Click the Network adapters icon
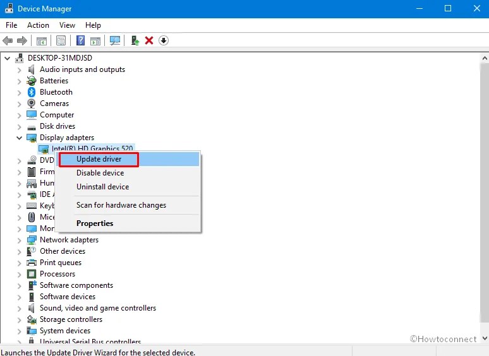 tap(31, 240)
